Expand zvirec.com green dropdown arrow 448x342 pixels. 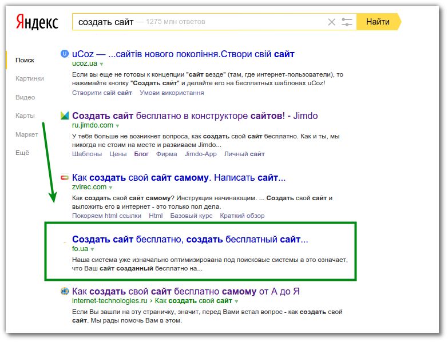click(x=110, y=188)
